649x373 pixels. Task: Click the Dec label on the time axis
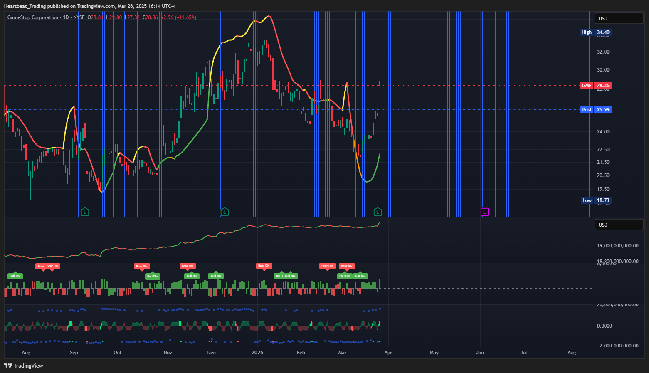pos(211,353)
